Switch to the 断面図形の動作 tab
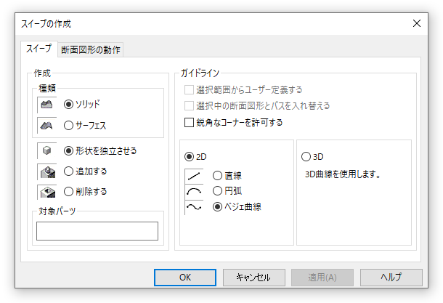 (x=91, y=49)
